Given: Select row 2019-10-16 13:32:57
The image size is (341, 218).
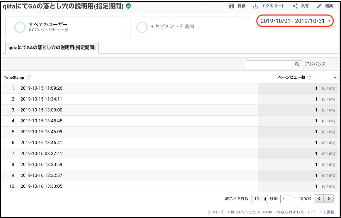Looking at the screenshot, I should coord(170,175).
